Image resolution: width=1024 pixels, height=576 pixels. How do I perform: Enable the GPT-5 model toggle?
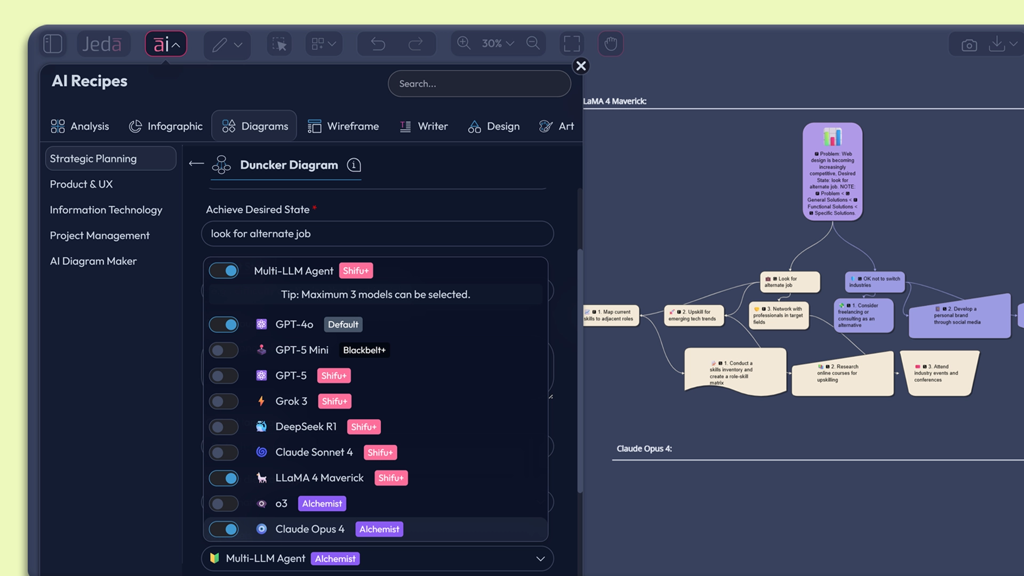coord(223,375)
